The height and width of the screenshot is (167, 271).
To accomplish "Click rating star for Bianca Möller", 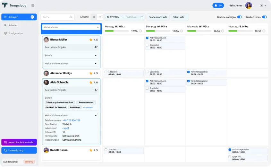I will (91, 40).
